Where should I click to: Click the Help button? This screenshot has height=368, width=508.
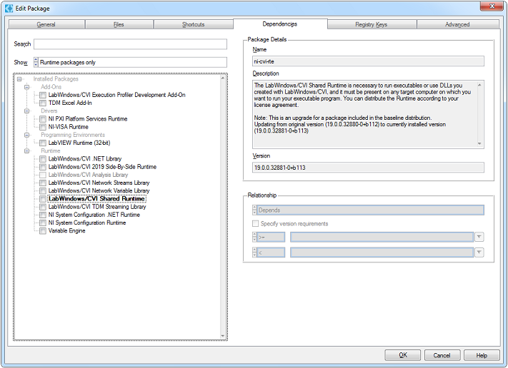(x=482, y=355)
